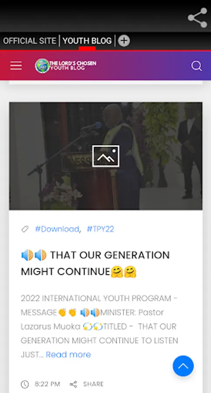Tap the blue scroll-to-top arrow button

tap(183, 366)
